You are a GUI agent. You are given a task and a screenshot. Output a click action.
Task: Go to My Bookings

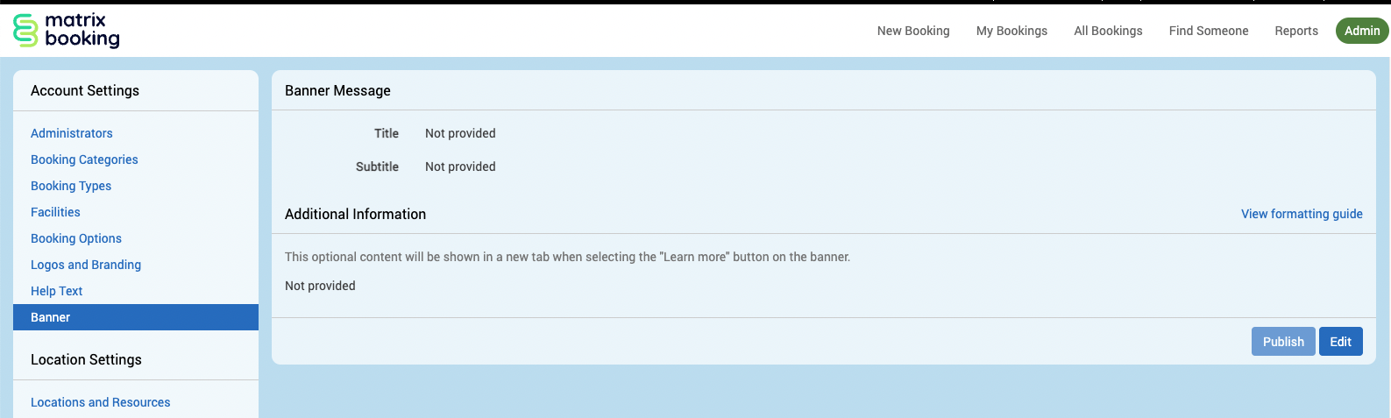point(1011,31)
